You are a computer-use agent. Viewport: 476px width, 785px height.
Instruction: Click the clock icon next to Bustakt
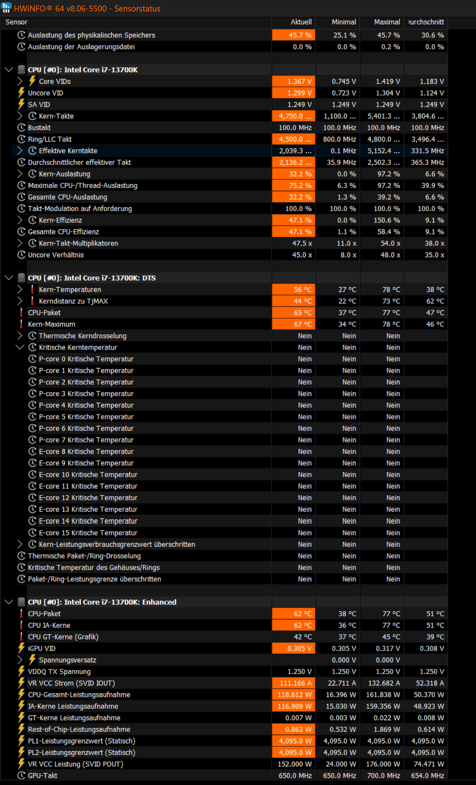coord(22,127)
